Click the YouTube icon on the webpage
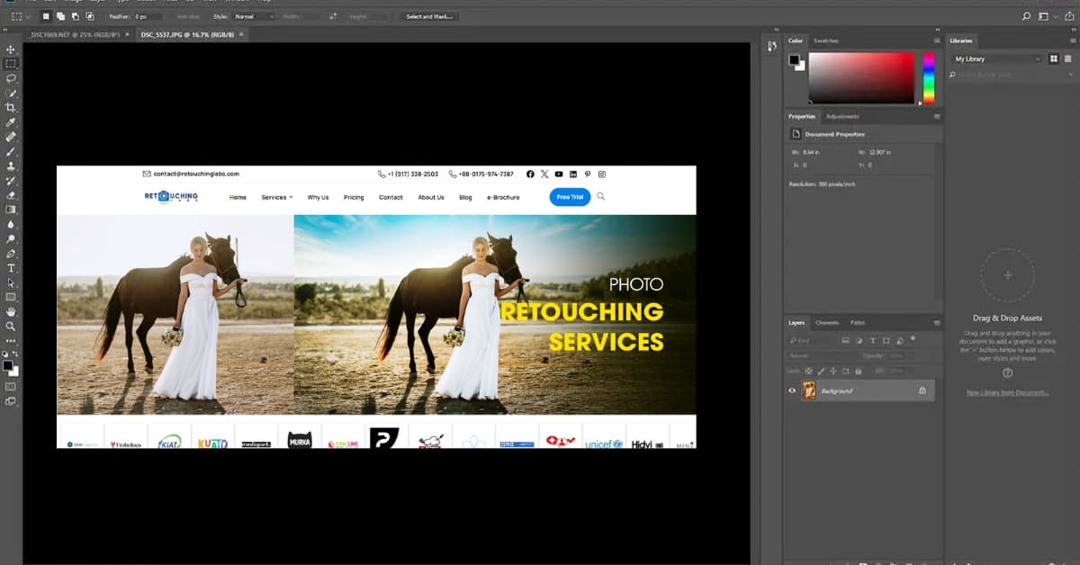 click(x=559, y=174)
